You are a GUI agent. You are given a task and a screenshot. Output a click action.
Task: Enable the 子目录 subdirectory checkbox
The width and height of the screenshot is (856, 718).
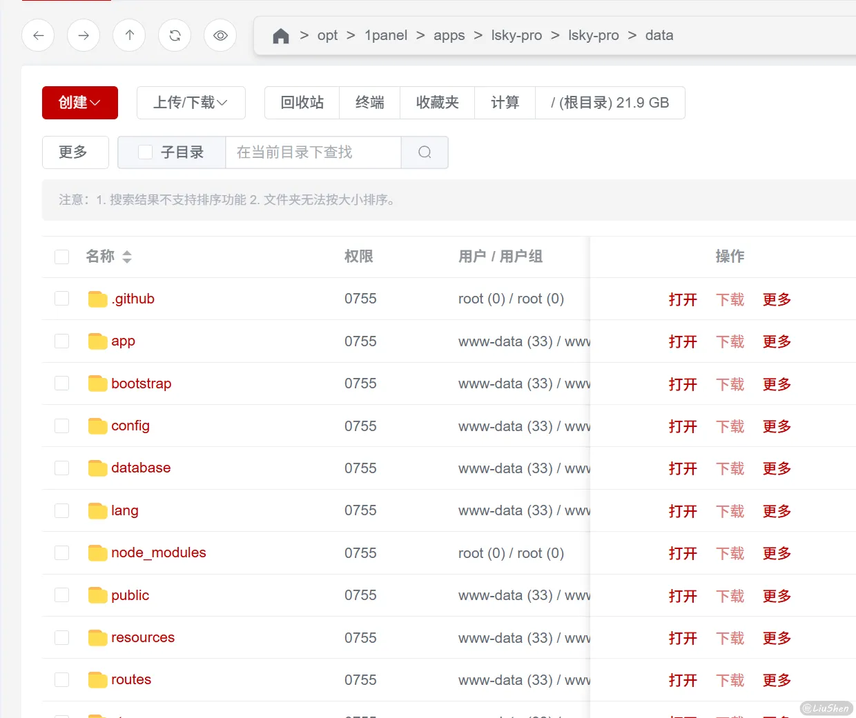[146, 152]
